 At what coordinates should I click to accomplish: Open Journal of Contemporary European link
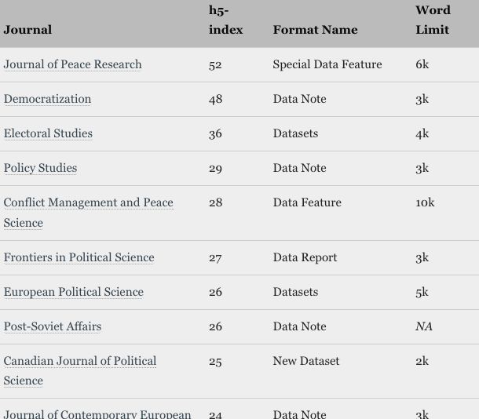tap(97, 414)
